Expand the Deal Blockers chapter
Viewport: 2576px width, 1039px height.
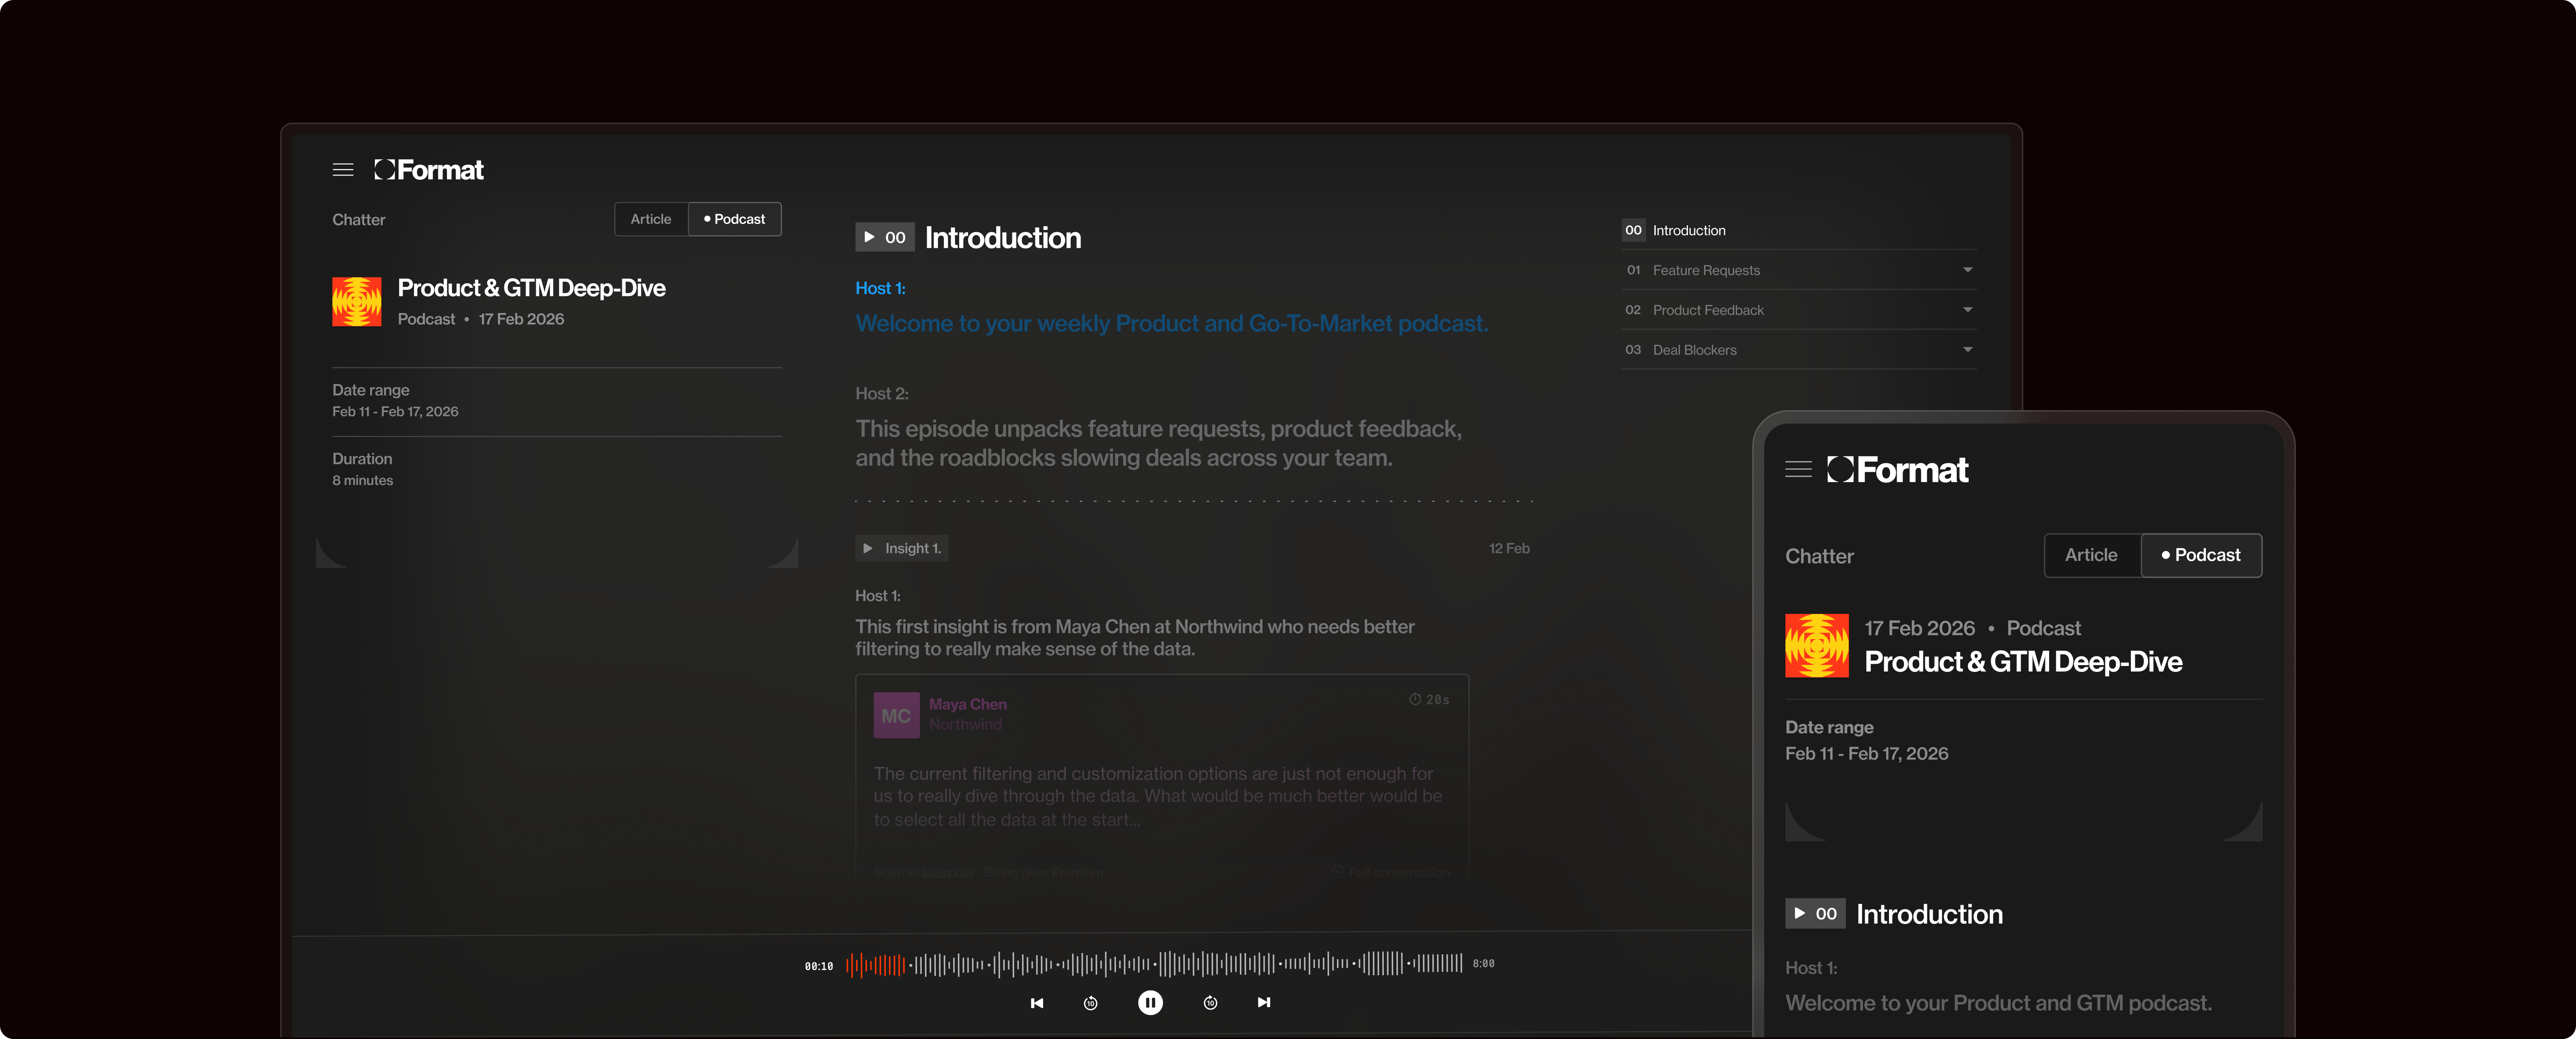(1966, 350)
